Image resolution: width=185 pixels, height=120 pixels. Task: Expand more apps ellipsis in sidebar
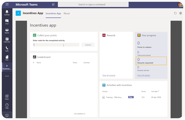7,76
